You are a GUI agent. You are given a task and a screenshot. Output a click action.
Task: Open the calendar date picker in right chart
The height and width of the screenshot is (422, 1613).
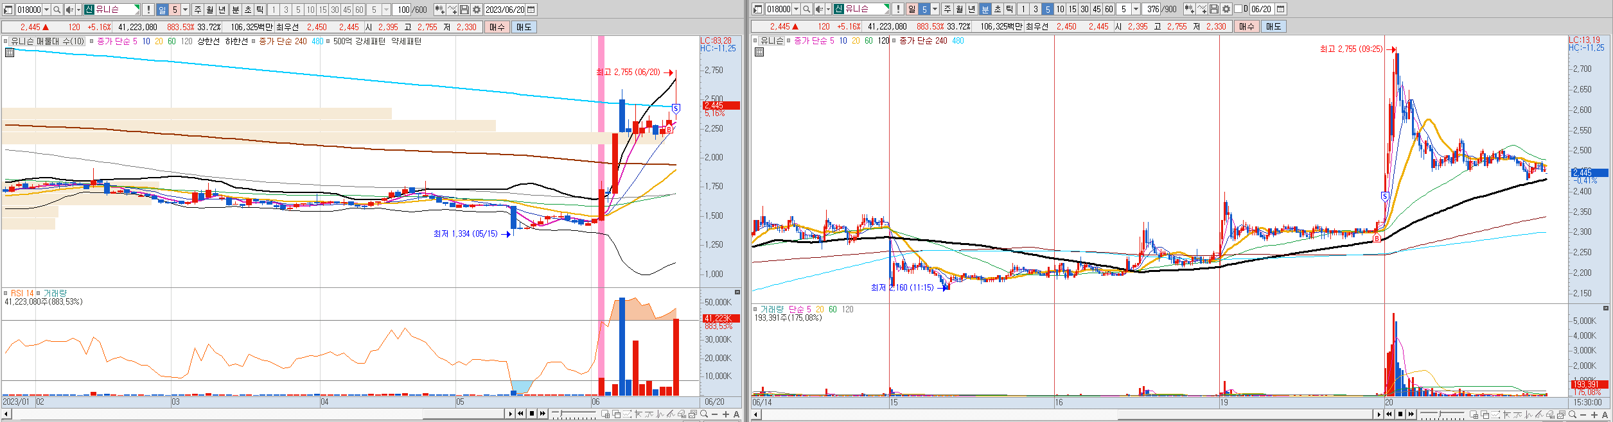1280,9
